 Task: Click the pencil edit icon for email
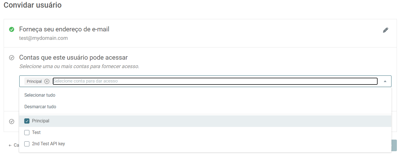386,30
